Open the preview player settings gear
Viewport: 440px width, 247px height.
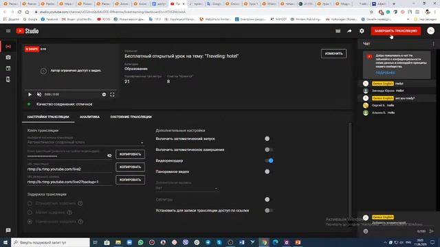tap(104, 95)
